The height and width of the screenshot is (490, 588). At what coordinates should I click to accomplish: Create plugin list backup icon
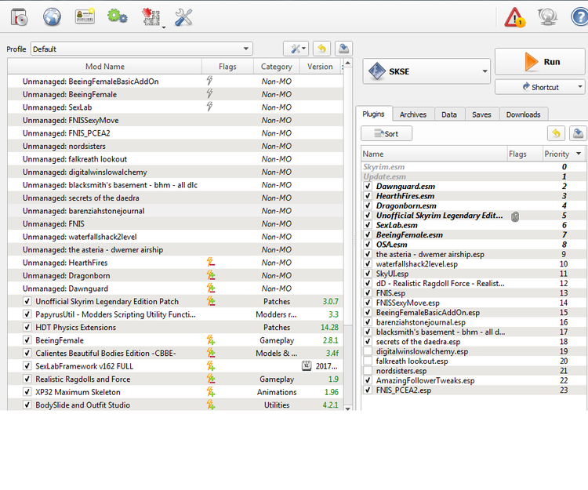[578, 133]
